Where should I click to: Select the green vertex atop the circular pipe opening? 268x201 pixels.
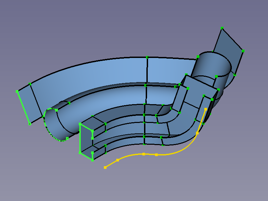[57, 110]
